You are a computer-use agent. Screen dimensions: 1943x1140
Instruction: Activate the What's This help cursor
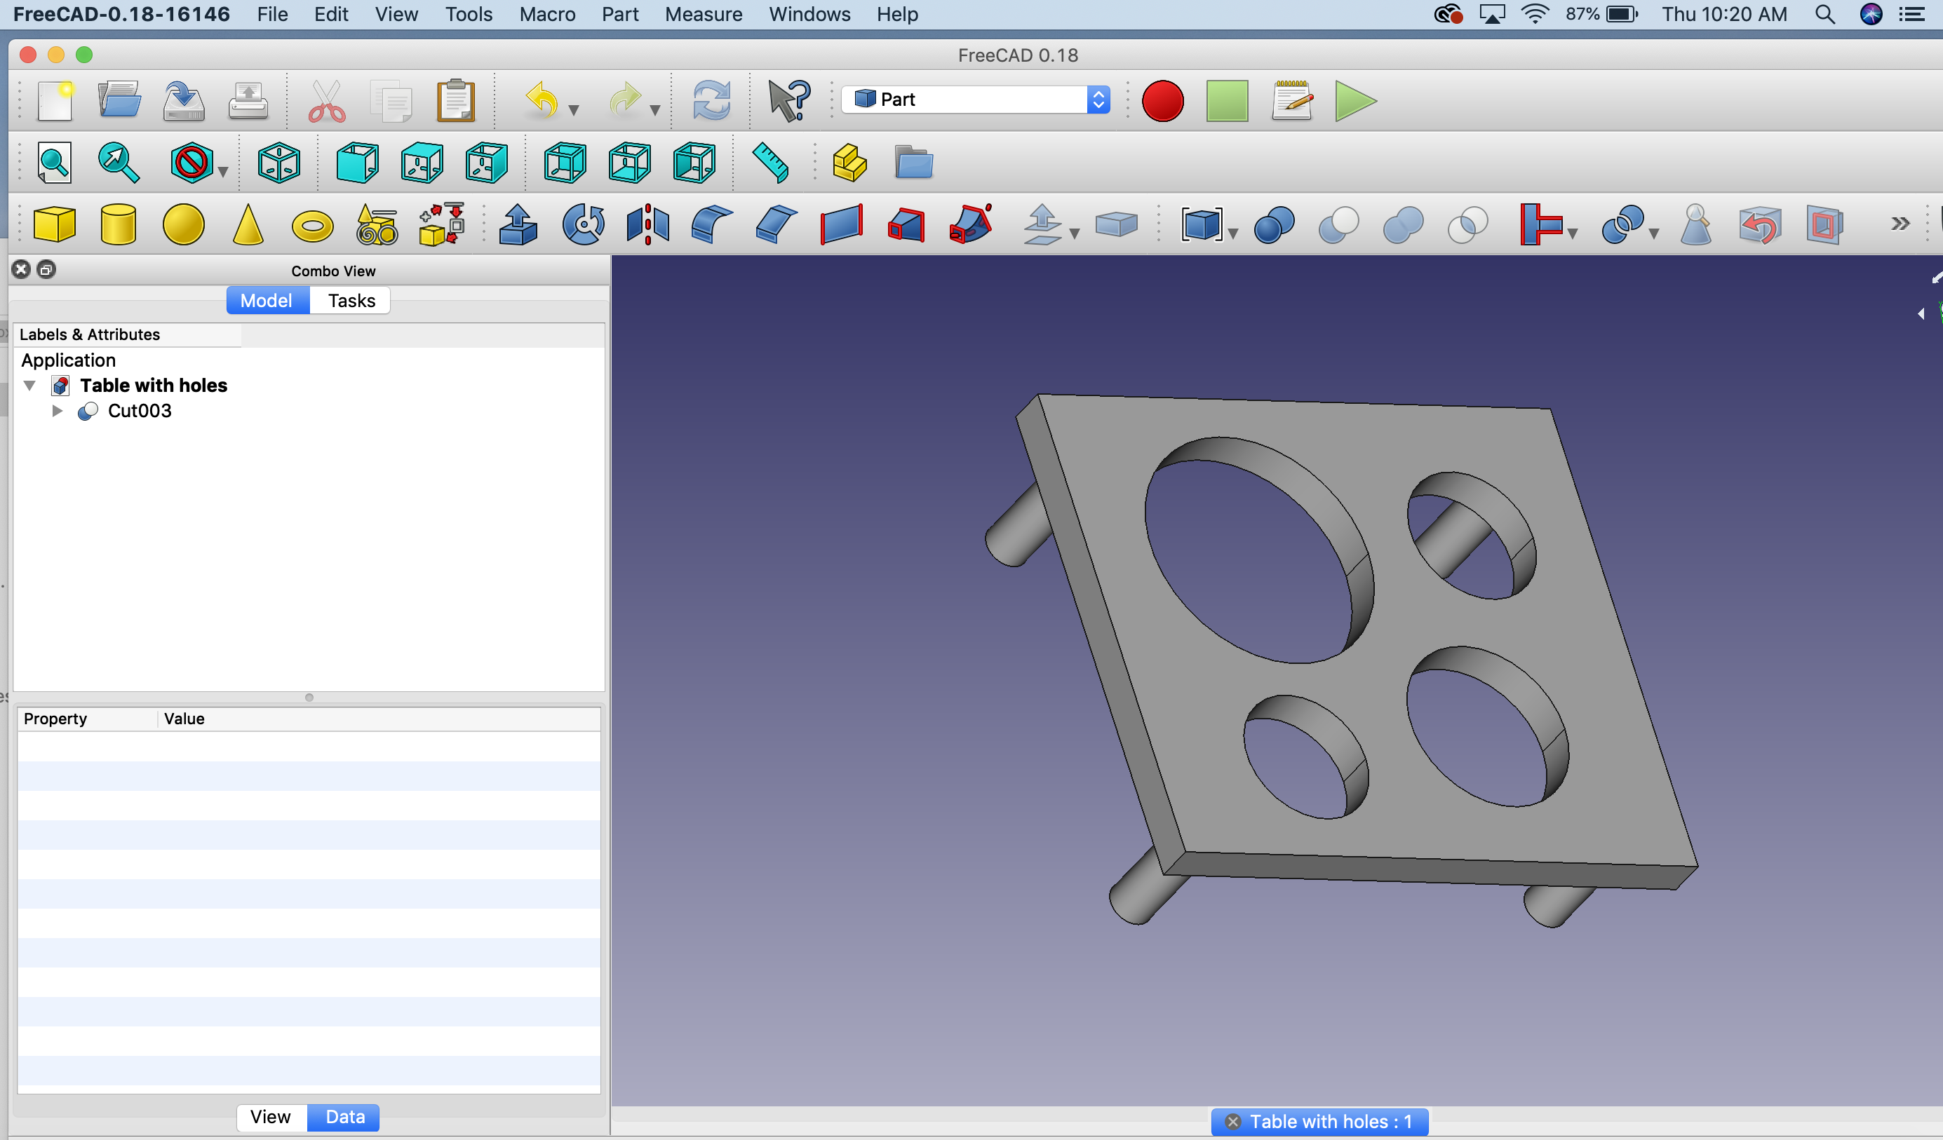[788, 100]
